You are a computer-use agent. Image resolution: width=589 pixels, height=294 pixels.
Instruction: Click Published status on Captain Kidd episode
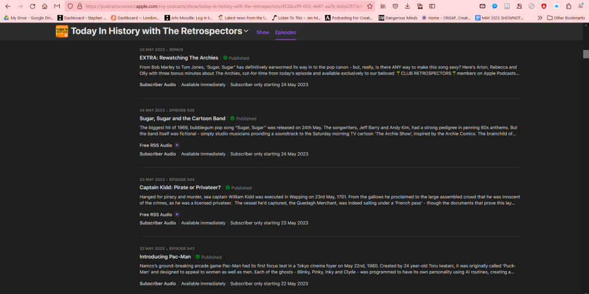click(239, 188)
